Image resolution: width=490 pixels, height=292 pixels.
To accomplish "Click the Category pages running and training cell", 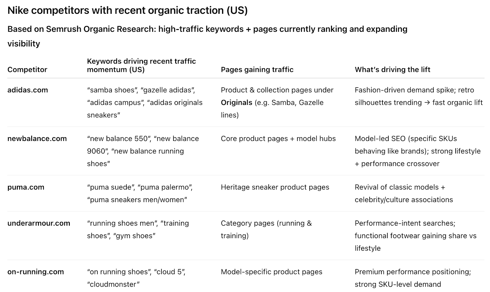I will (266, 229).
